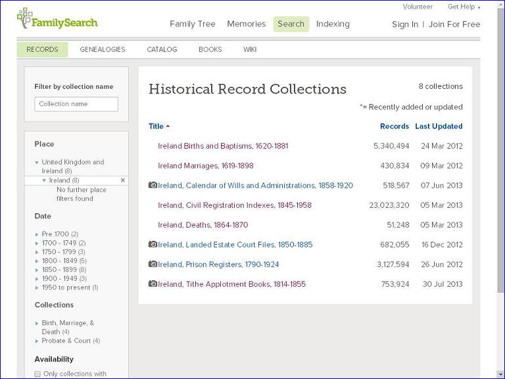Click the FamilySearch tree logo
The height and width of the screenshot is (379, 505).
tap(57, 19)
